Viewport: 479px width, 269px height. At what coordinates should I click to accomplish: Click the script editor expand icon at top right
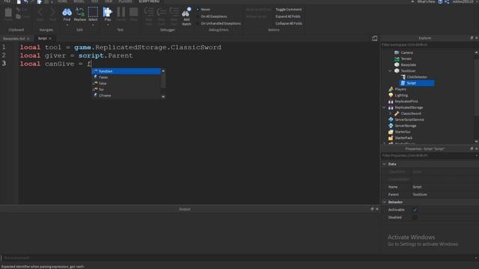374,38
